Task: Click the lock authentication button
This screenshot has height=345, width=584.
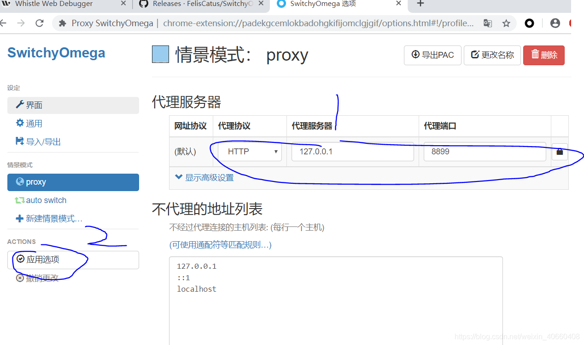Action: click(560, 152)
